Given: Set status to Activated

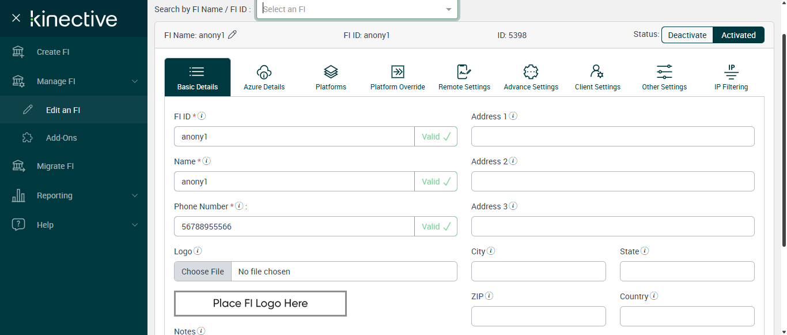Looking at the screenshot, I should (x=738, y=35).
